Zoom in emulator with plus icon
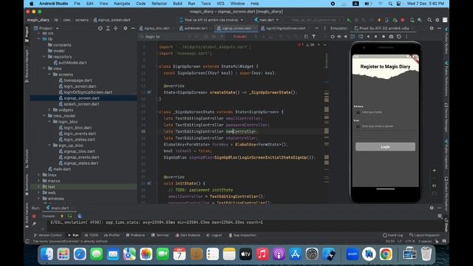 (x=435, y=171)
